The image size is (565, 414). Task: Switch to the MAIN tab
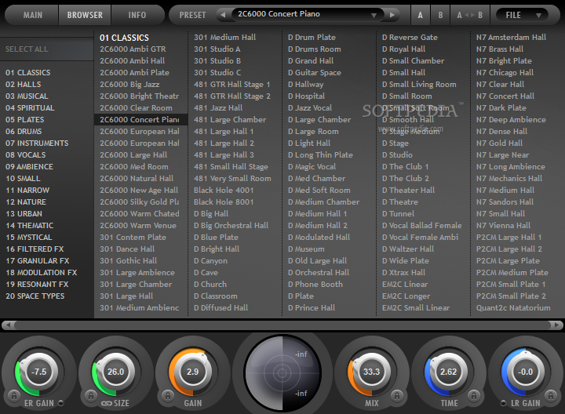pos(31,15)
